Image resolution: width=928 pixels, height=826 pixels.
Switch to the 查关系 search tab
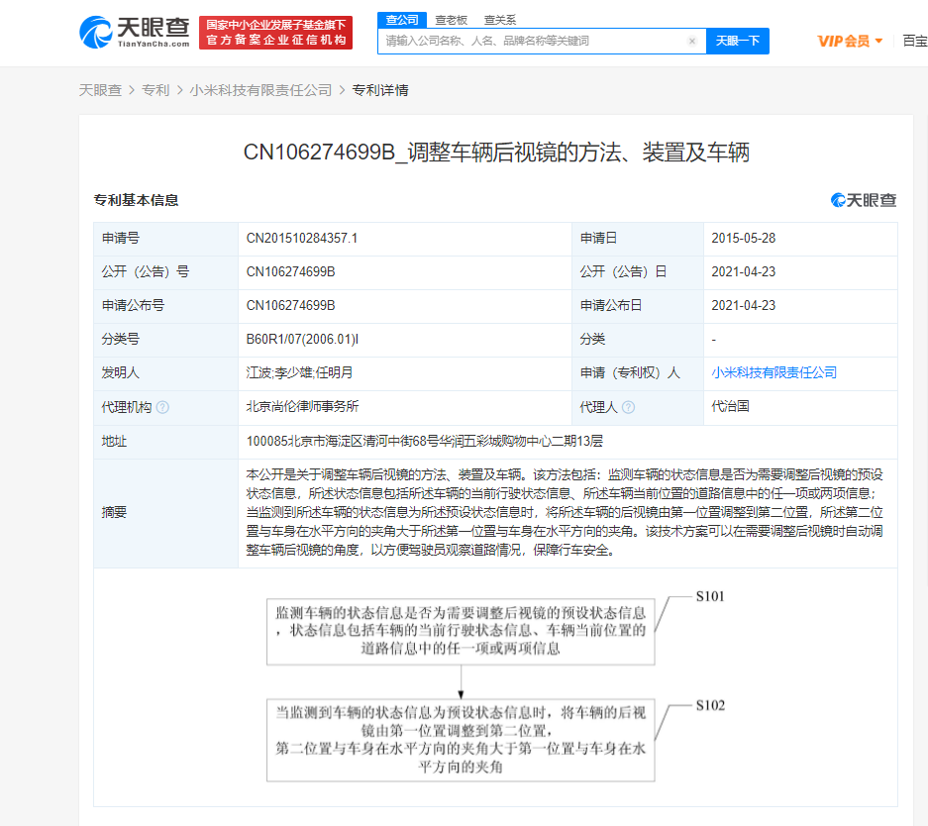point(500,20)
